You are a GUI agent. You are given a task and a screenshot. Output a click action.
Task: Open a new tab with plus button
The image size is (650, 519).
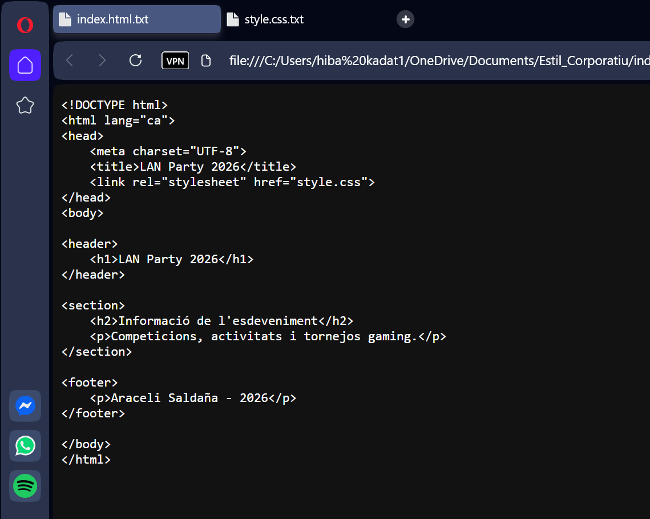point(405,19)
